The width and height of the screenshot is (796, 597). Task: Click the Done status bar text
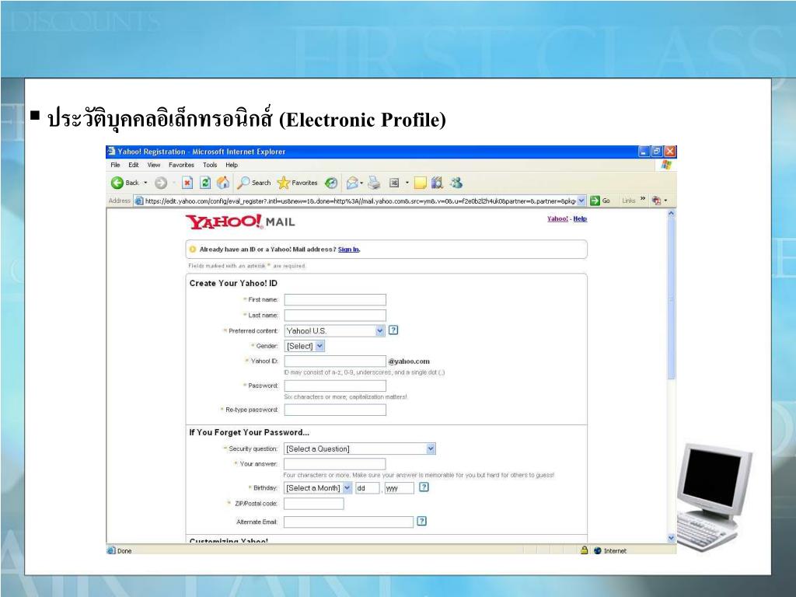(x=124, y=551)
